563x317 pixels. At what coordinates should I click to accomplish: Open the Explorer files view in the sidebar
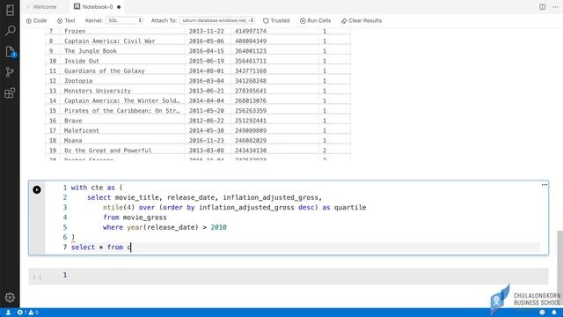(10, 52)
